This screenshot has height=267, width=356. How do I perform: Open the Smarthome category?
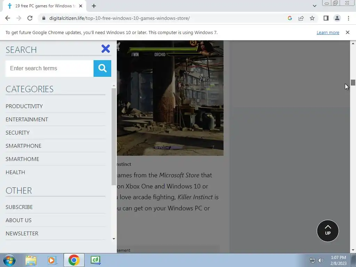coord(22,159)
